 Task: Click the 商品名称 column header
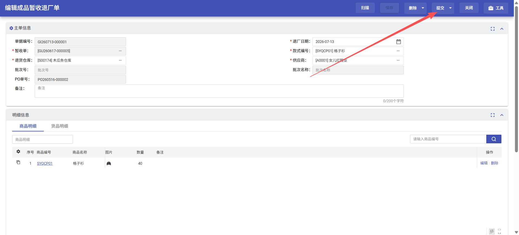click(80, 152)
